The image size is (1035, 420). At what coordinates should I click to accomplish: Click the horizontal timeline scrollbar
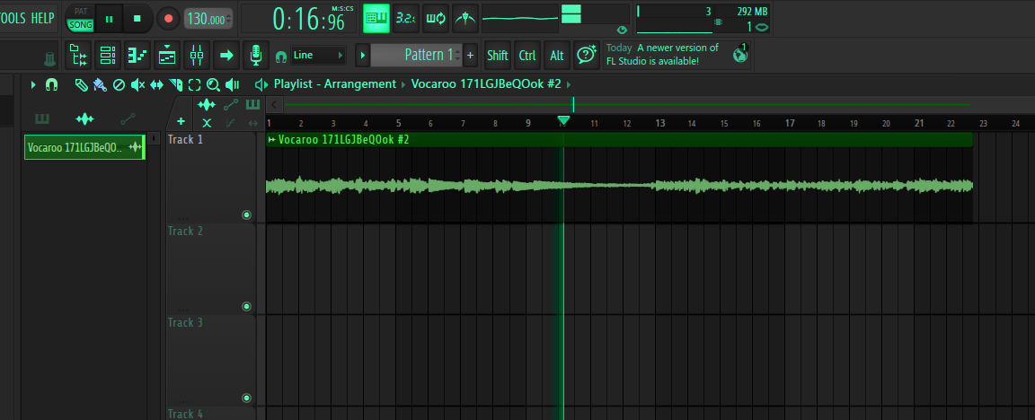(627, 104)
